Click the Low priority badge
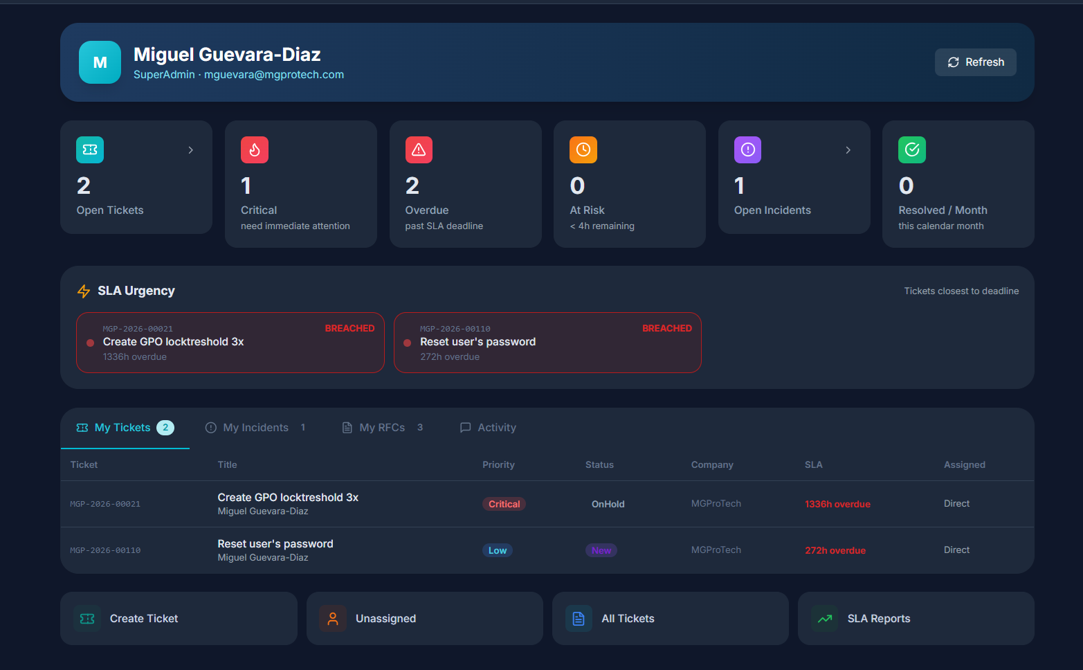Image resolution: width=1083 pixels, height=670 pixels. (498, 550)
